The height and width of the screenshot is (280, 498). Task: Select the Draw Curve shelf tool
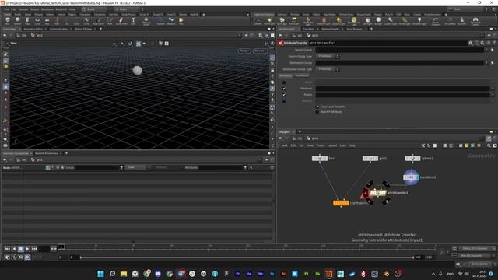(x=98, y=21)
